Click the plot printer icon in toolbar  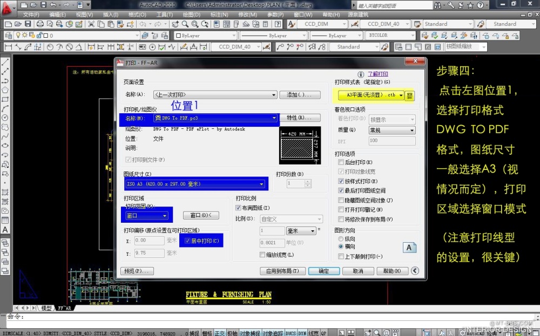pyautogui.click(x=39, y=24)
